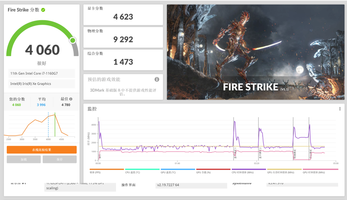The width and height of the screenshot is (347, 200).
Task: Toggle the GPU 温度 (°C) blue legend swatch
Action: (178, 169)
